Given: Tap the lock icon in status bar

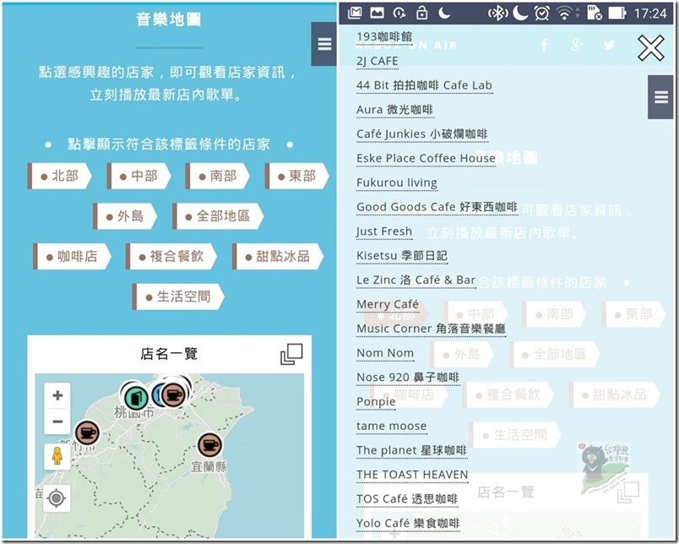Looking at the screenshot, I should (421, 13).
